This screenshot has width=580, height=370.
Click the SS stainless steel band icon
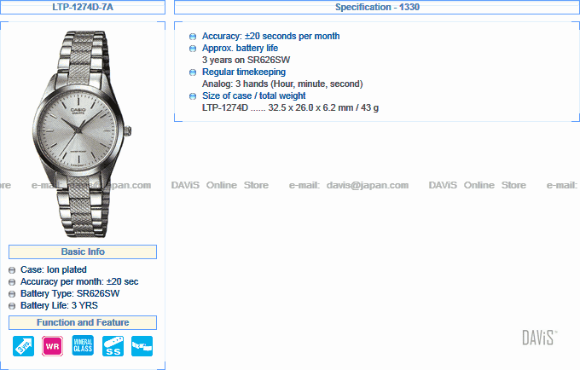(113, 346)
